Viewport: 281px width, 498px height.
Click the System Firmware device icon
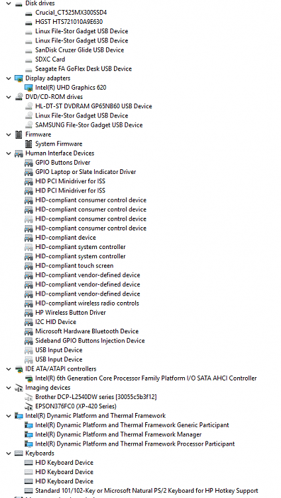point(29,144)
